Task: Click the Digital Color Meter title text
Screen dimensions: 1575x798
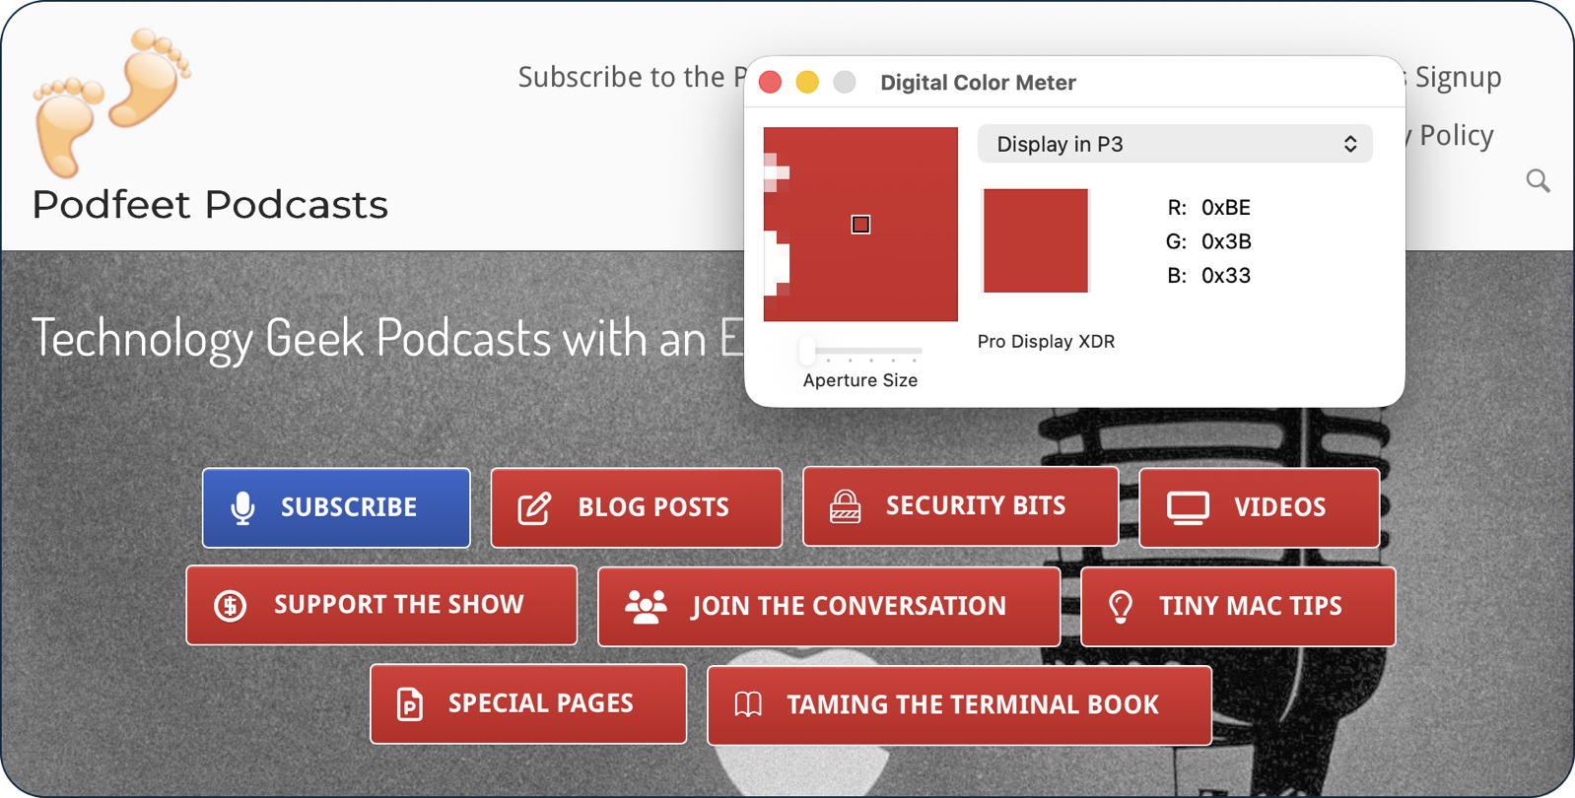Action: point(978,83)
